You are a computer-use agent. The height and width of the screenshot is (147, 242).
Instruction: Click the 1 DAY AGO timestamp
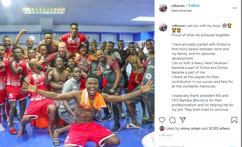pyautogui.click(x=165, y=135)
